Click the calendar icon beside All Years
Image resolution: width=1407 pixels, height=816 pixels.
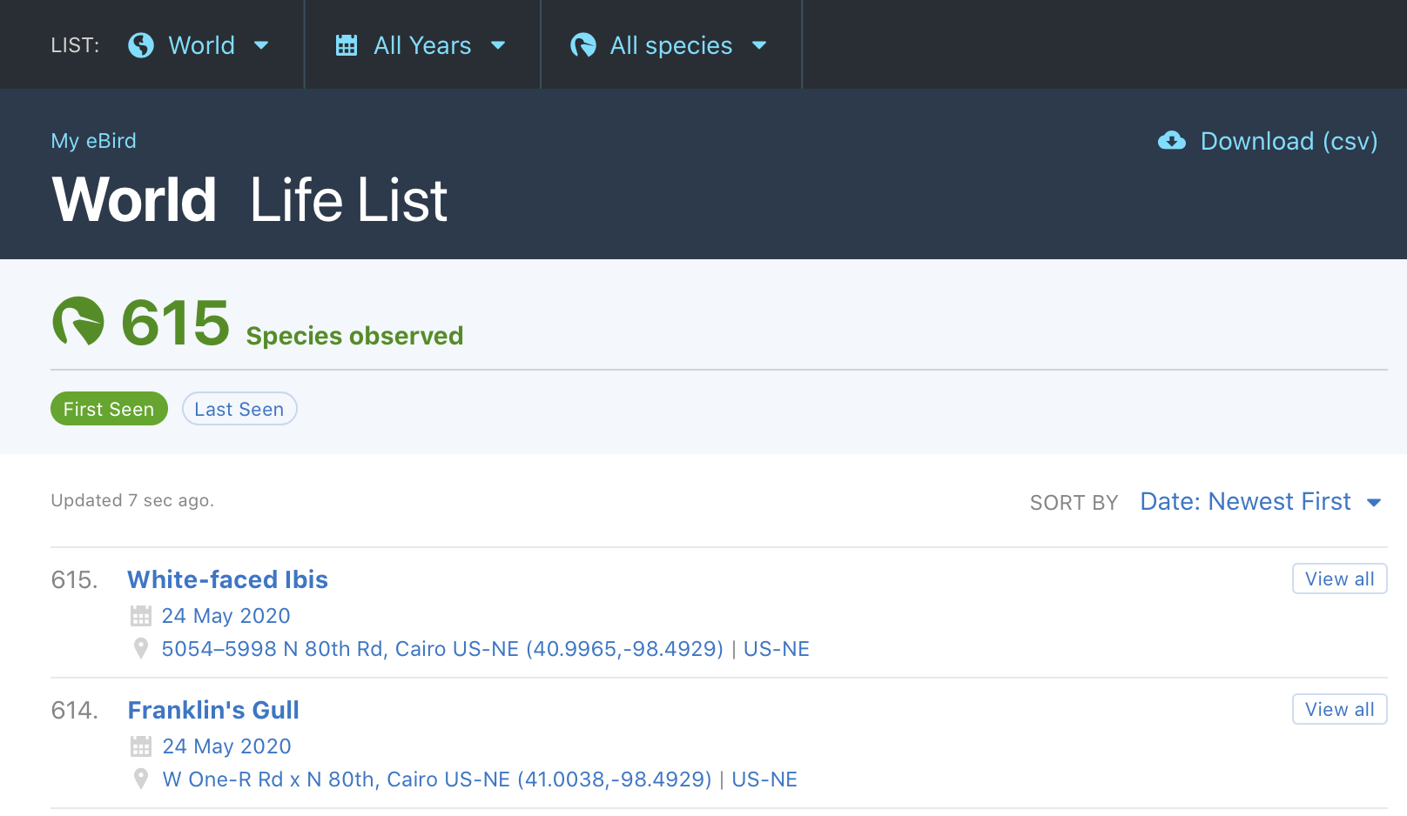click(x=347, y=45)
